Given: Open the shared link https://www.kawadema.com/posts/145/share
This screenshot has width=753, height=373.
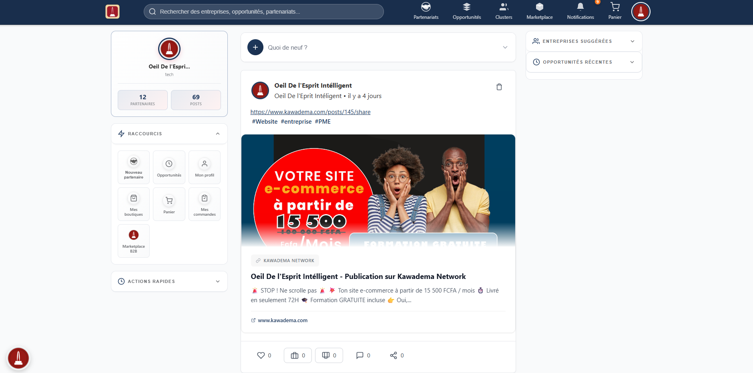Looking at the screenshot, I should coord(310,112).
